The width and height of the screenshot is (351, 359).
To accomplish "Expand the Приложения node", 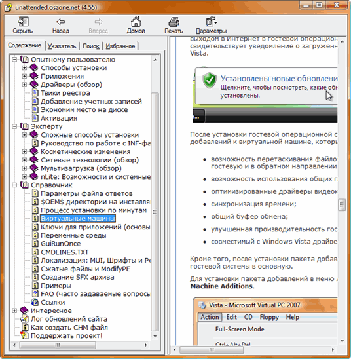I will [24, 76].
